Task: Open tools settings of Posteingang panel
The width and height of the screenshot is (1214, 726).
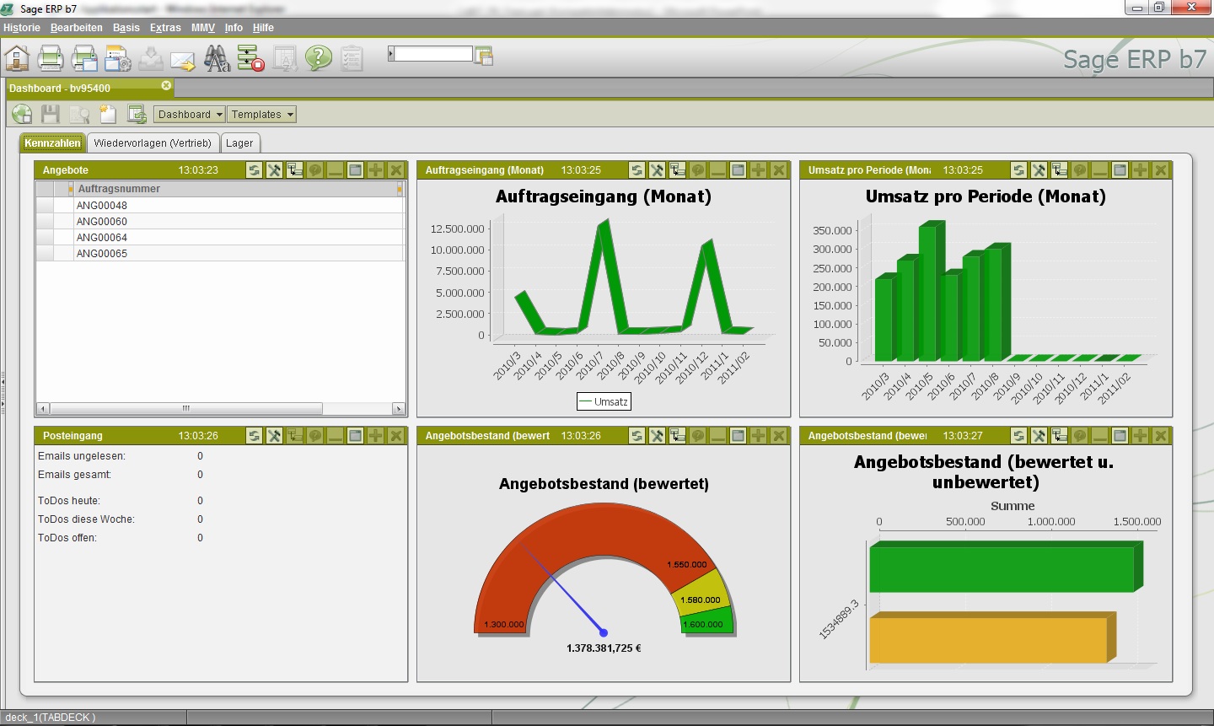Action: tap(274, 436)
